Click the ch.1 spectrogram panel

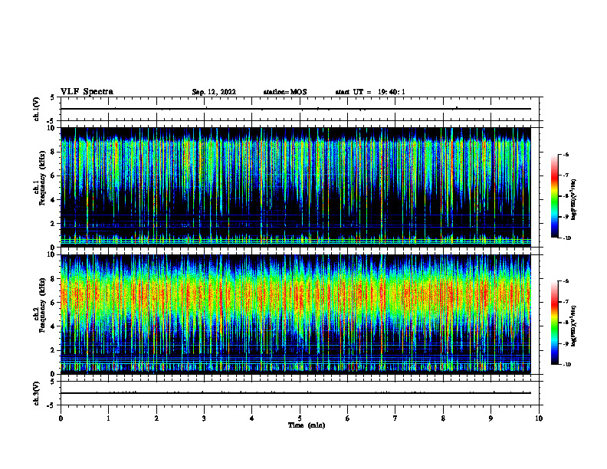[295, 187]
